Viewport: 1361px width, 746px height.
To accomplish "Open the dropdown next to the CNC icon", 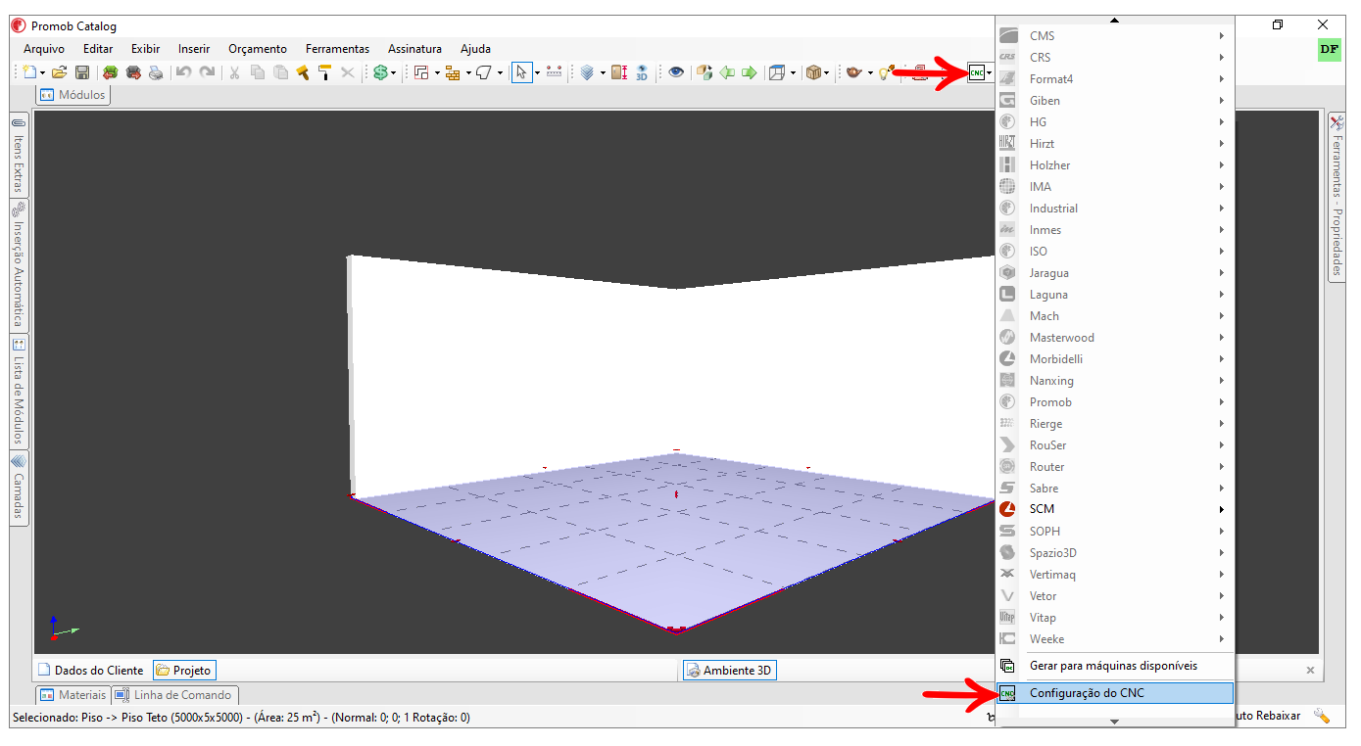I will [991, 73].
